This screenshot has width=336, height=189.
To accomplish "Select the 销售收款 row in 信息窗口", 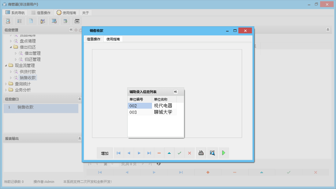I will point(41,108).
